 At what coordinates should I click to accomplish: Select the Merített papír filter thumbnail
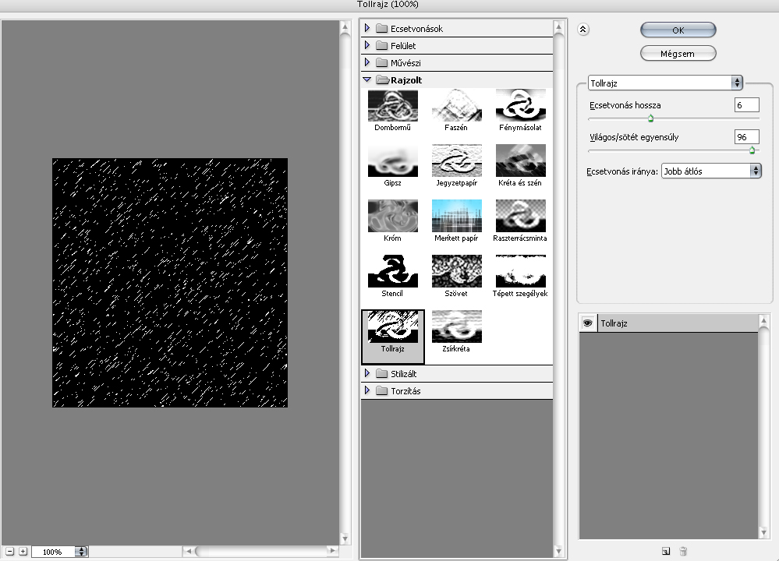pyautogui.click(x=457, y=216)
